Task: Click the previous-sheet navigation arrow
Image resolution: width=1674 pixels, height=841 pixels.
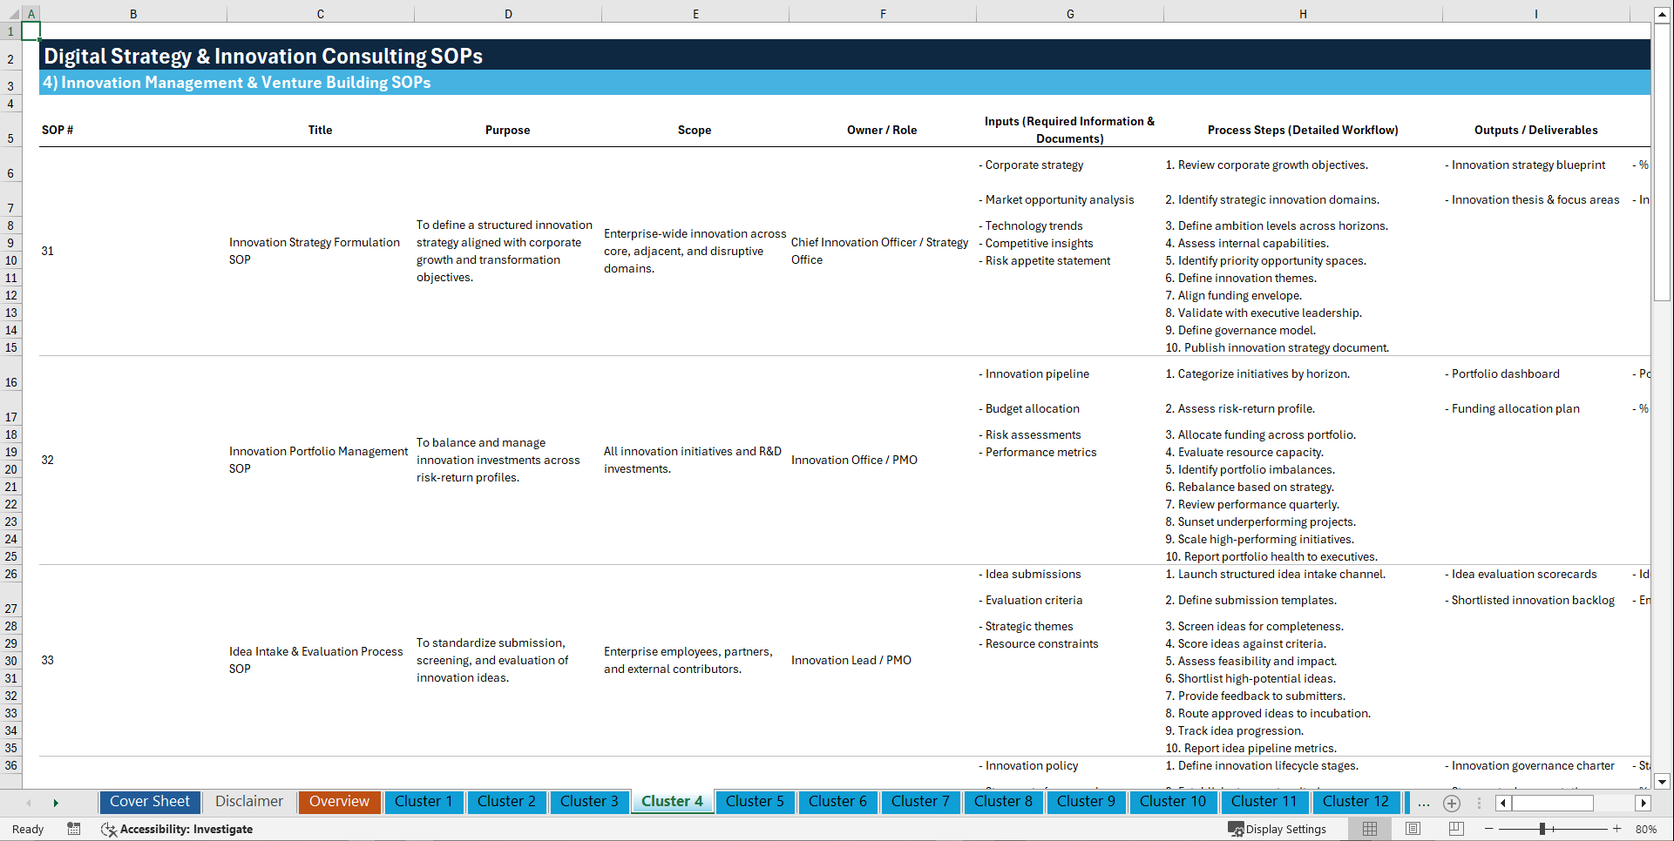Action: click(29, 803)
